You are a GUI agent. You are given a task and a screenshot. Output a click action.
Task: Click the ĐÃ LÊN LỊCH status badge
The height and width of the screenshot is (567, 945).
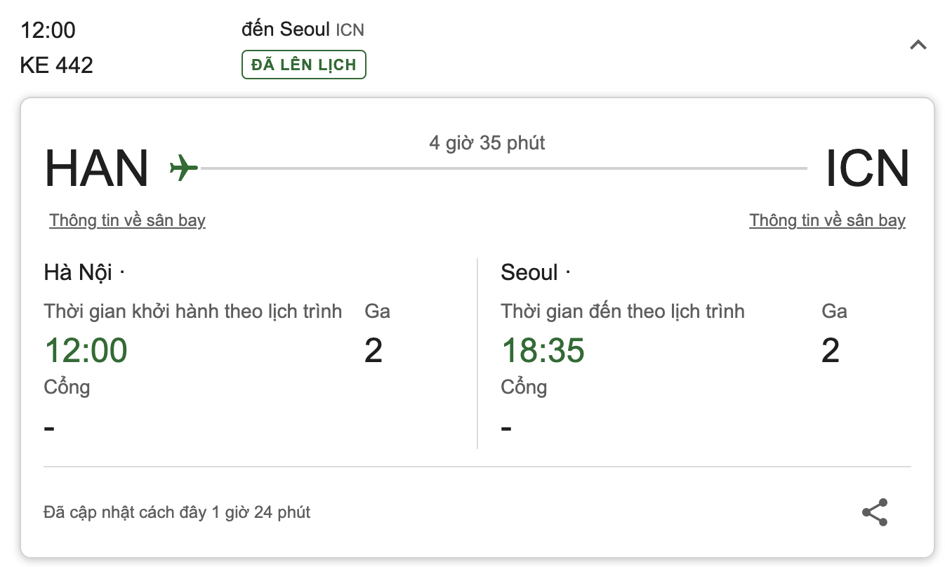[x=304, y=65]
